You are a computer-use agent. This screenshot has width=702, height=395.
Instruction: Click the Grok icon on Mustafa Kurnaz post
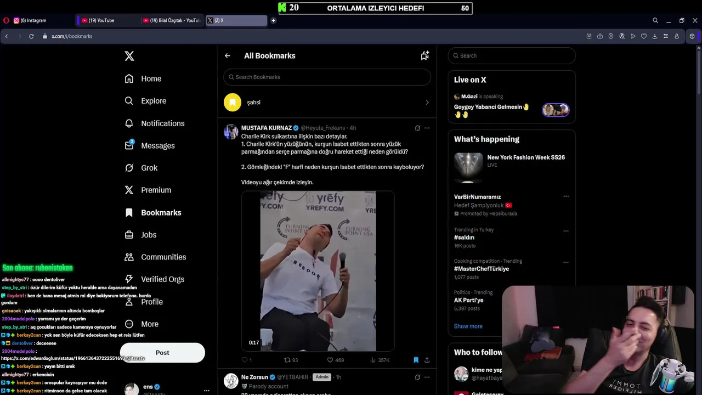pyautogui.click(x=417, y=128)
